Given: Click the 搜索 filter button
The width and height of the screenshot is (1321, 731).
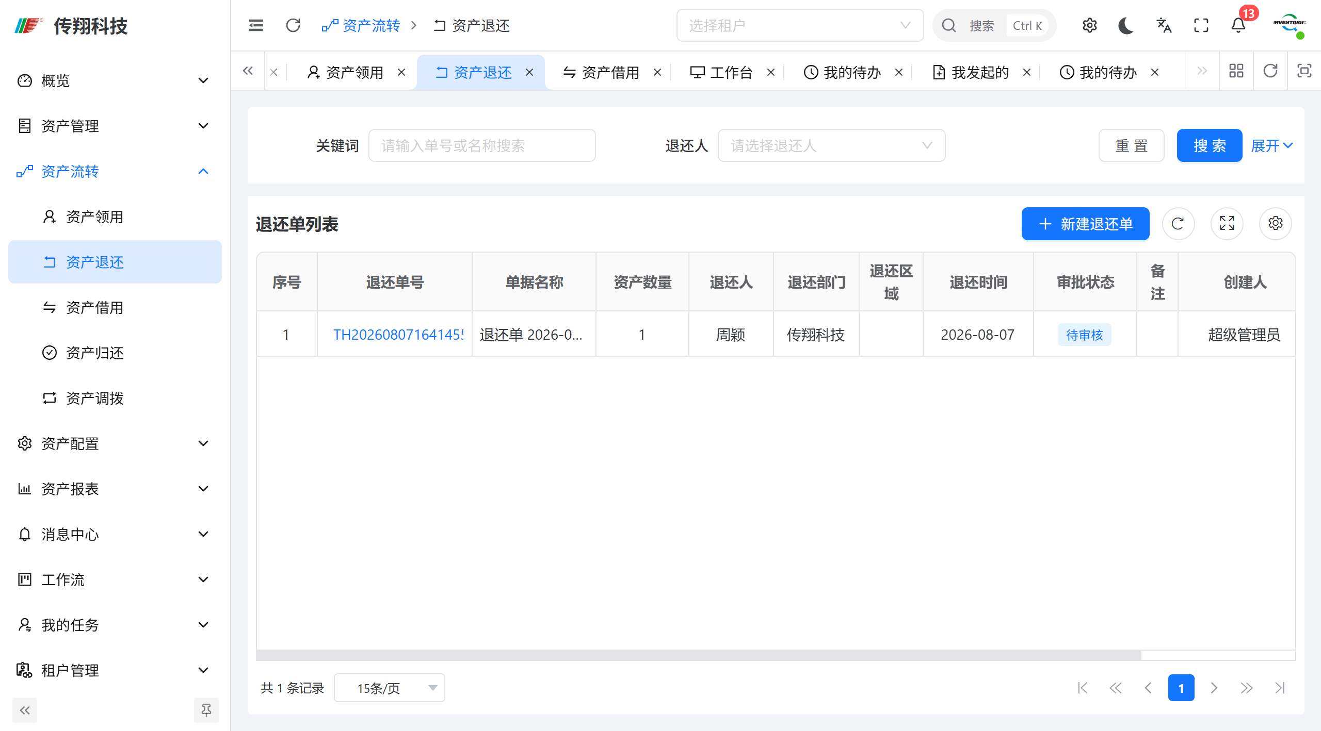Looking at the screenshot, I should (x=1210, y=146).
